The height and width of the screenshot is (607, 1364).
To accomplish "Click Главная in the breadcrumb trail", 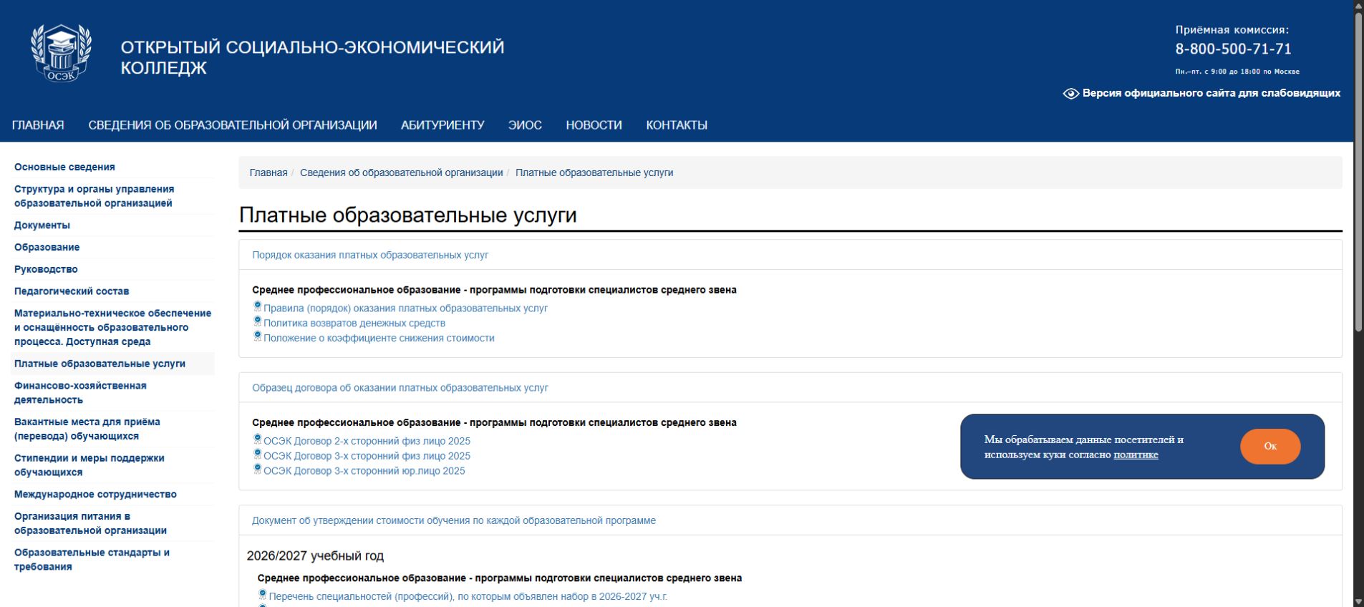I will (x=269, y=173).
